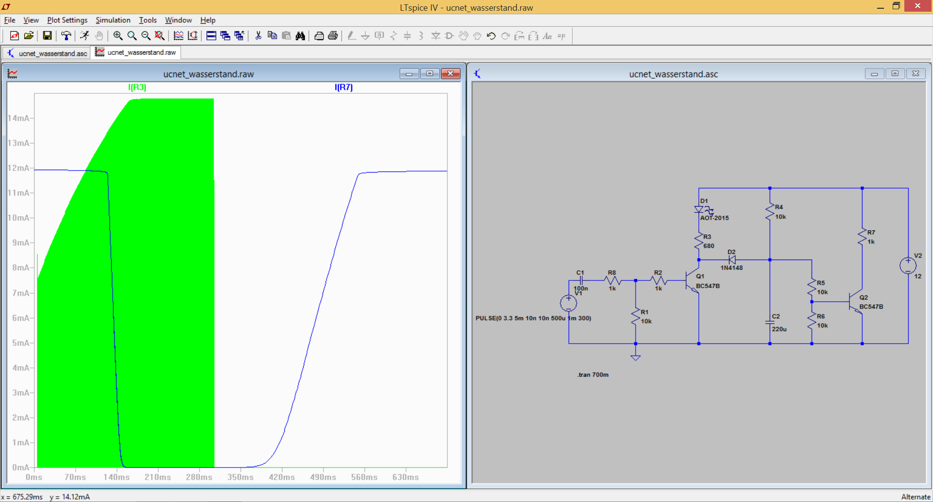This screenshot has height=502, width=933.
Task: Click the I(R7) trace label
Action: 344,87
